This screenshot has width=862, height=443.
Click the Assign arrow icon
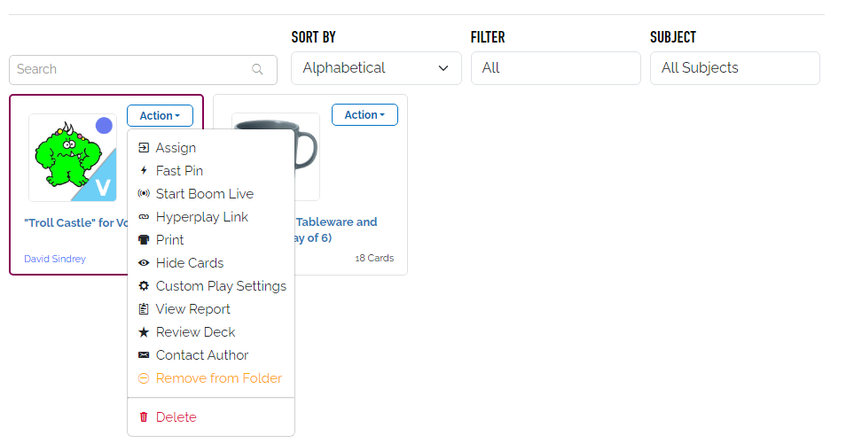pos(144,148)
